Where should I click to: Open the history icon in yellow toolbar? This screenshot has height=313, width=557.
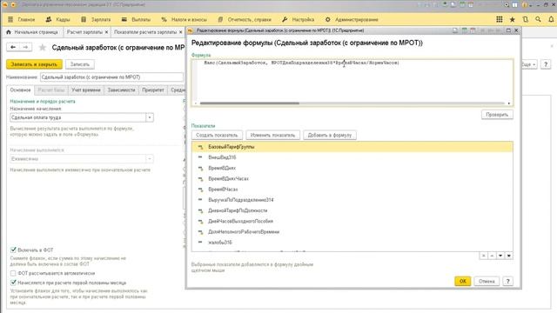click(526, 19)
